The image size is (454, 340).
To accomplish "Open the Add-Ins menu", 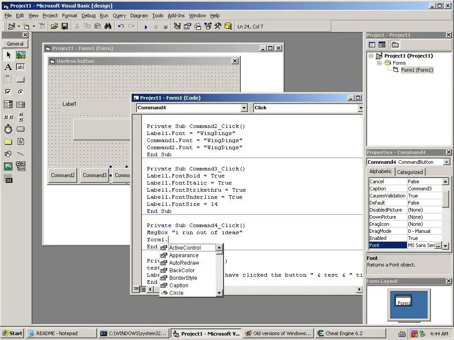I will (x=176, y=15).
